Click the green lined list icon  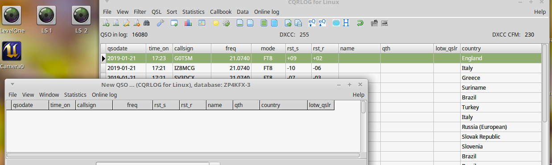point(264,23)
